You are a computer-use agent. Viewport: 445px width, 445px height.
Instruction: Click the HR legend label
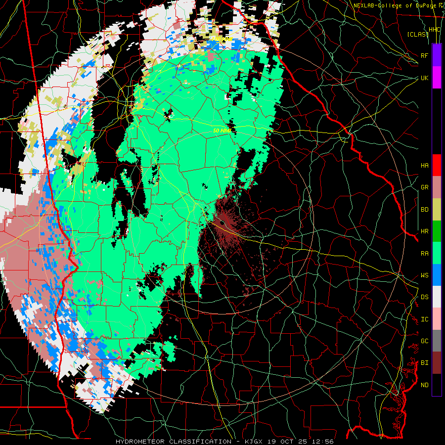(425, 231)
